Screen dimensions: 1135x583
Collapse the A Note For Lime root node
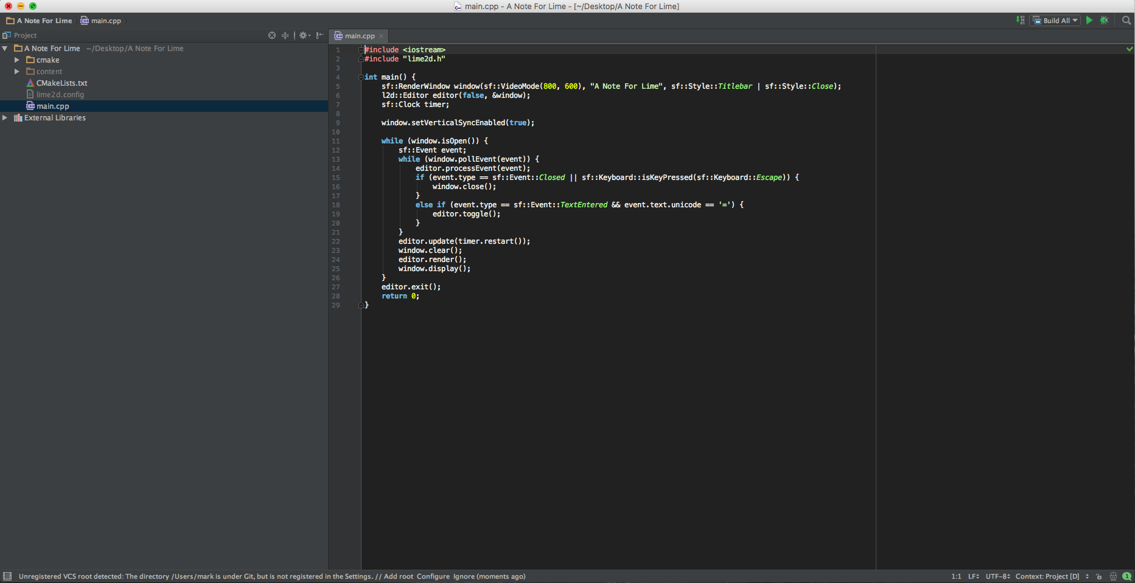(5, 48)
